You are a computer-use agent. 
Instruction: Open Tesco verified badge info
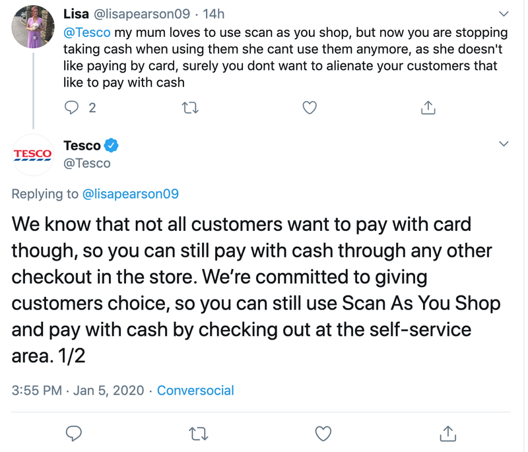pyautogui.click(x=112, y=145)
